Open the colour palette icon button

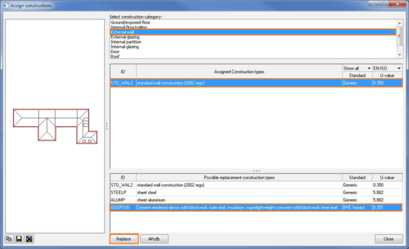[29, 239]
